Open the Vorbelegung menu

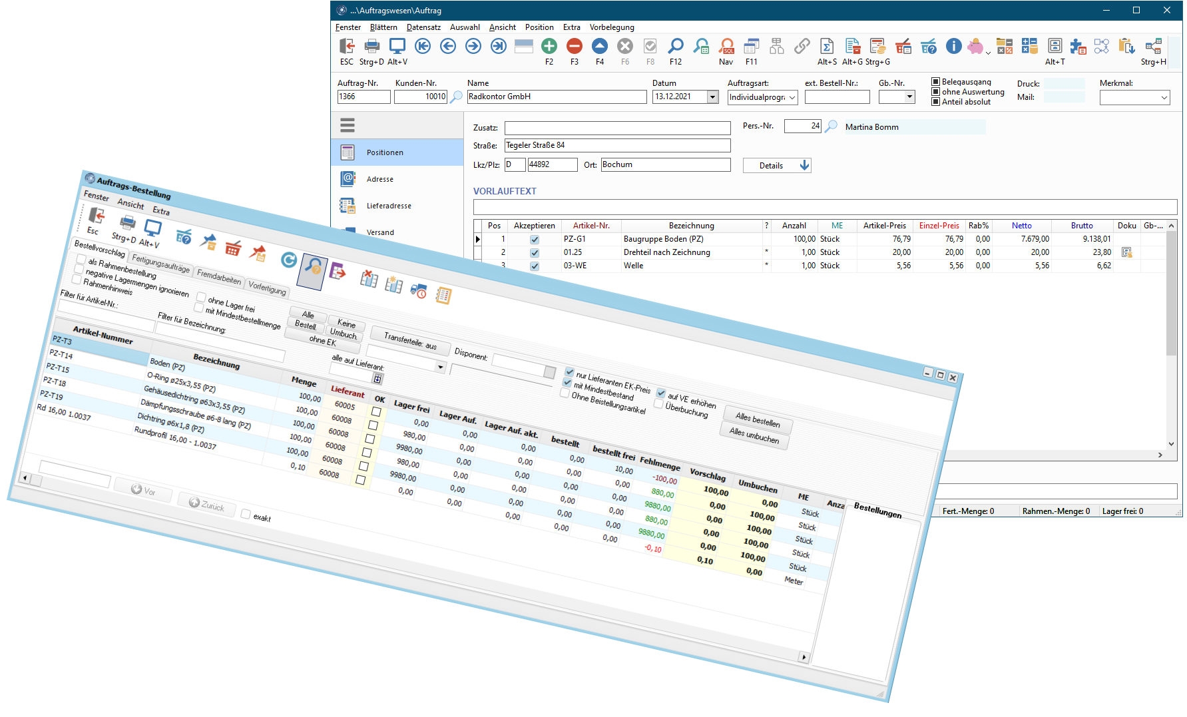pyautogui.click(x=612, y=27)
